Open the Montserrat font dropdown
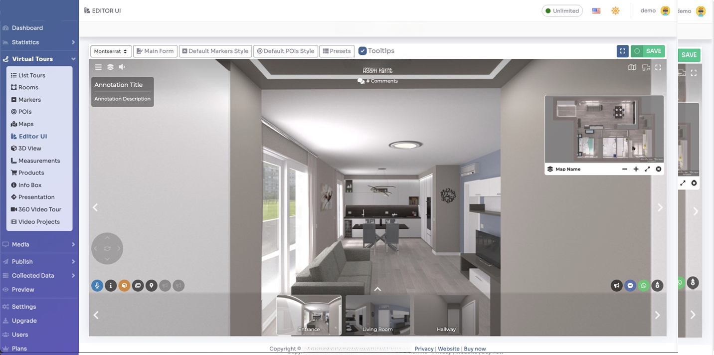Viewport: 714px width, 355px height. click(x=110, y=51)
